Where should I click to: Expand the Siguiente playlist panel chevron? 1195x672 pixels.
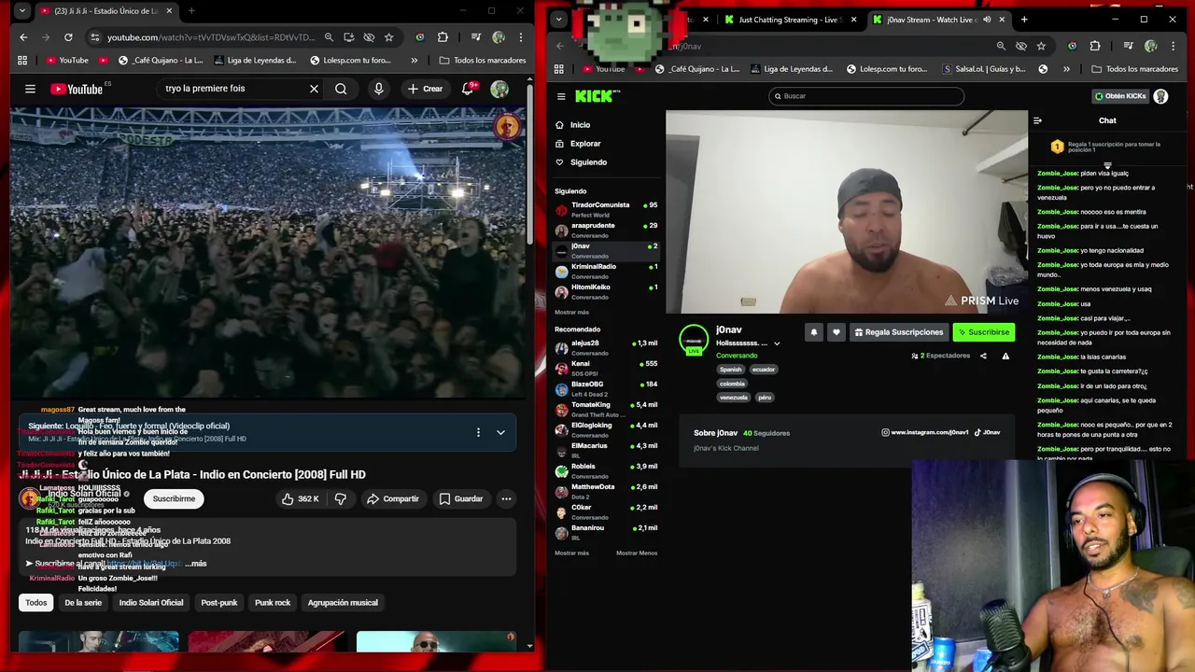(x=500, y=432)
